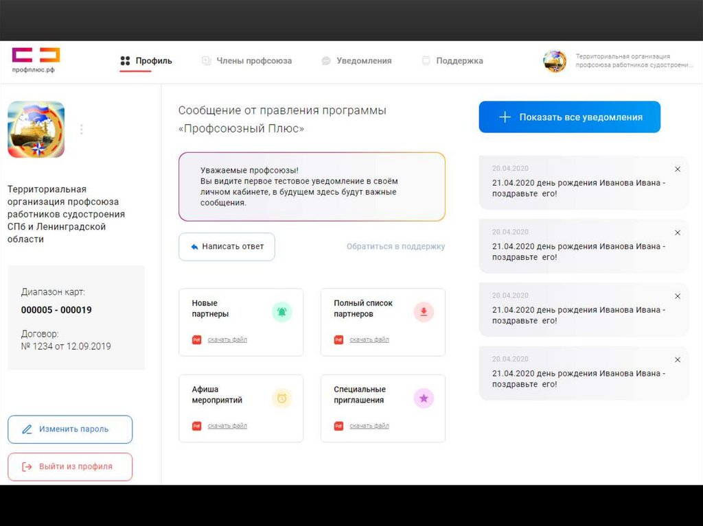Click PDF icon in Афиша мероприятий card
This screenshot has height=526, width=703.
[197, 426]
